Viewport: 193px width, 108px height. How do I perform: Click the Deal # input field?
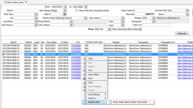26,11
